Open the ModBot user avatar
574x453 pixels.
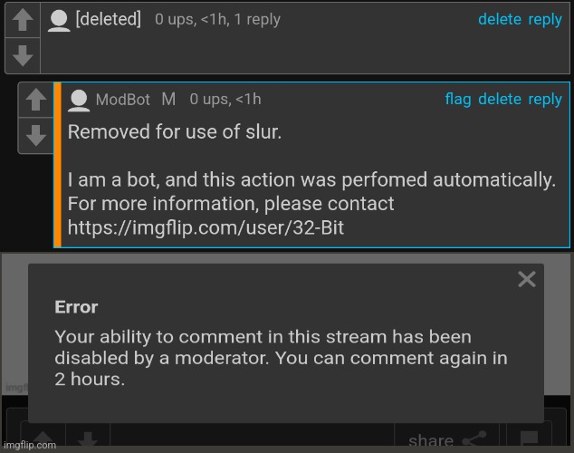[x=79, y=101]
